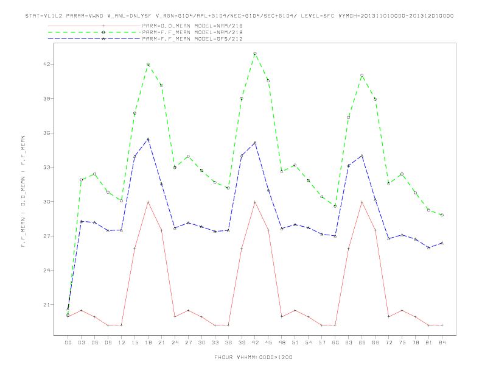The width and height of the screenshot is (482, 373).
Task: Click x-axis tick label 66
Action: pos(362,343)
